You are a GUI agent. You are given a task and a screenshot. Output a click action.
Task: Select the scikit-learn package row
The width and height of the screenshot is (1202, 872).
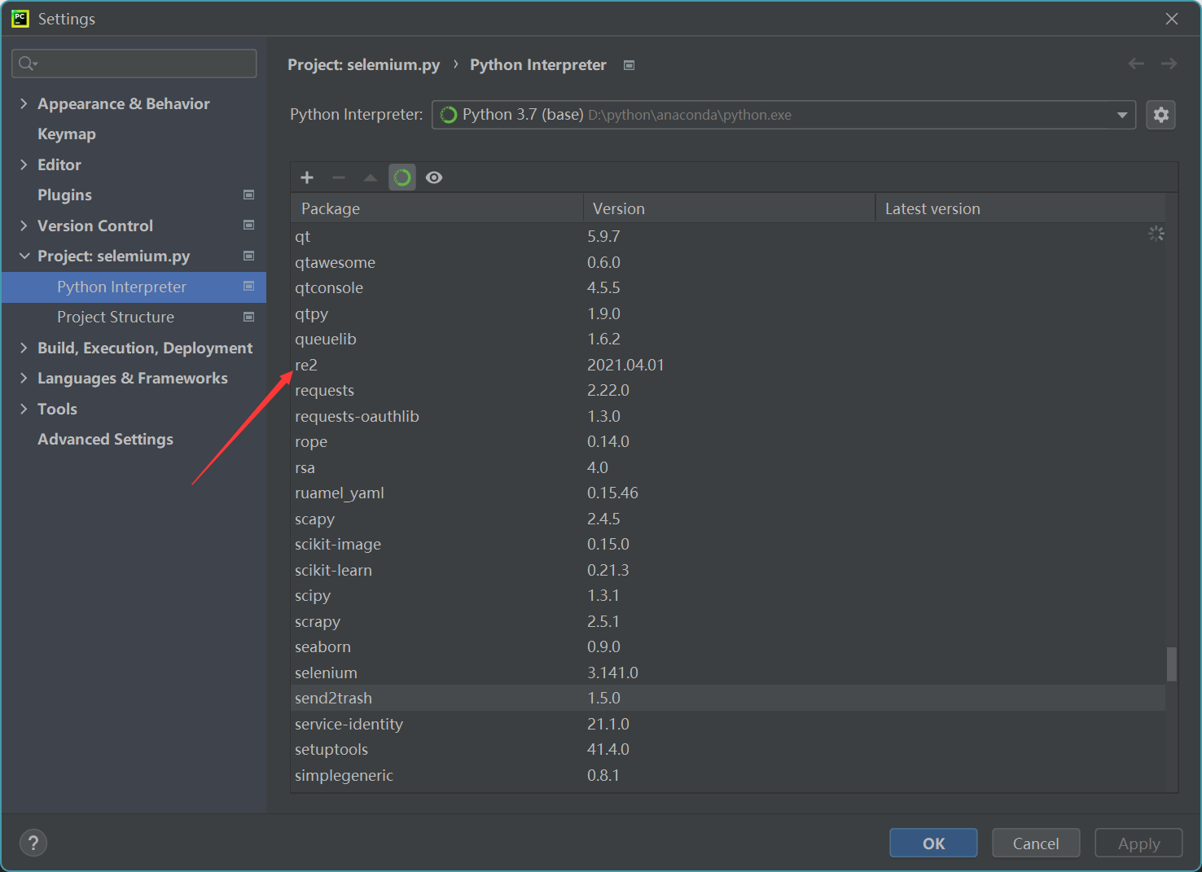pyautogui.click(x=728, y=570)
